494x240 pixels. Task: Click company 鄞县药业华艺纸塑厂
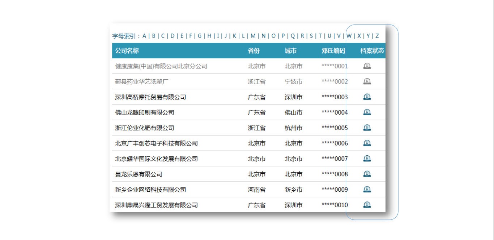(142, 82)
